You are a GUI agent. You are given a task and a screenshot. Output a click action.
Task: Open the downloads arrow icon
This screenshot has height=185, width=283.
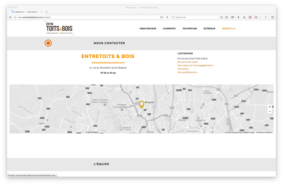(x=238, y=17)
